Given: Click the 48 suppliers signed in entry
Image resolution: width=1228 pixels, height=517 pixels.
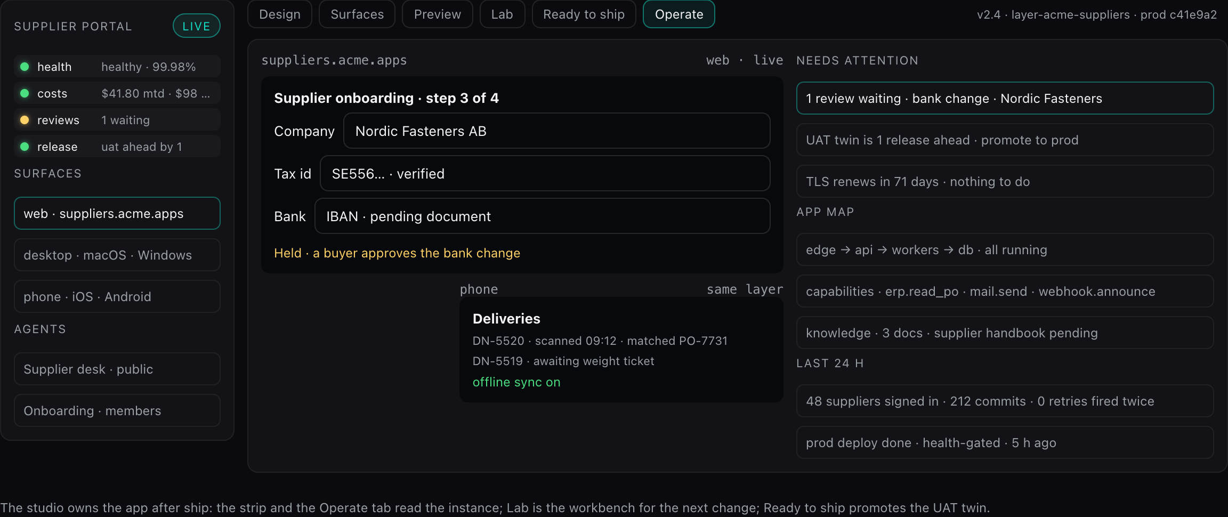Looking at the screenshot, I should (1005, 401).
